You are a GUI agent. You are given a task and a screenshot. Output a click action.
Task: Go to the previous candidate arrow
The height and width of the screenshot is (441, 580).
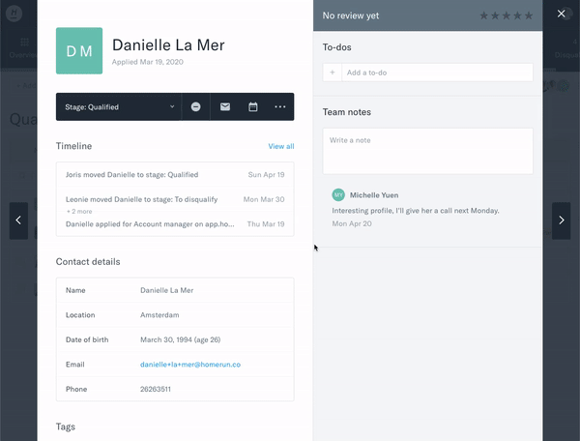click(18, 220)
